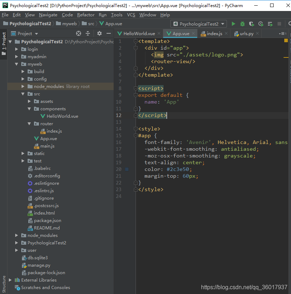Click the stop process square icon
Image resolution: width=291 pixels, height=294 pixels.
click(279, 24)
